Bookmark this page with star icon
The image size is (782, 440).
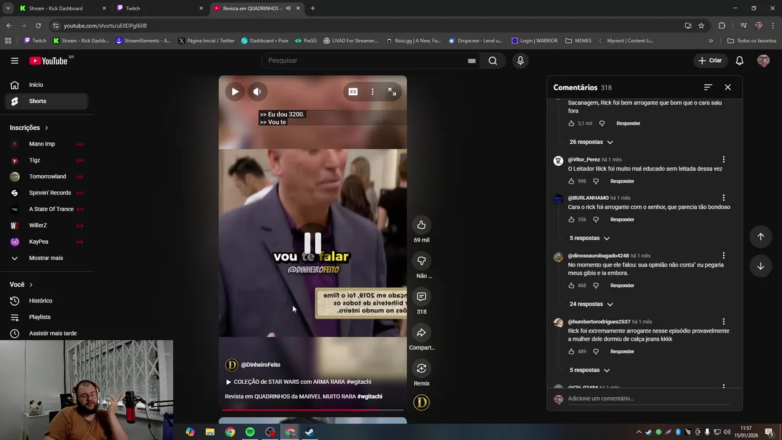point(701,26)
